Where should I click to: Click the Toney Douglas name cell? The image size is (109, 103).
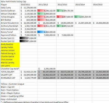pos(10,17)
